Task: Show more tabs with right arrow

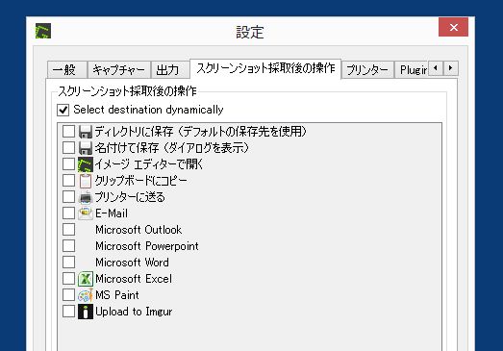Action: tap(450, 68)
